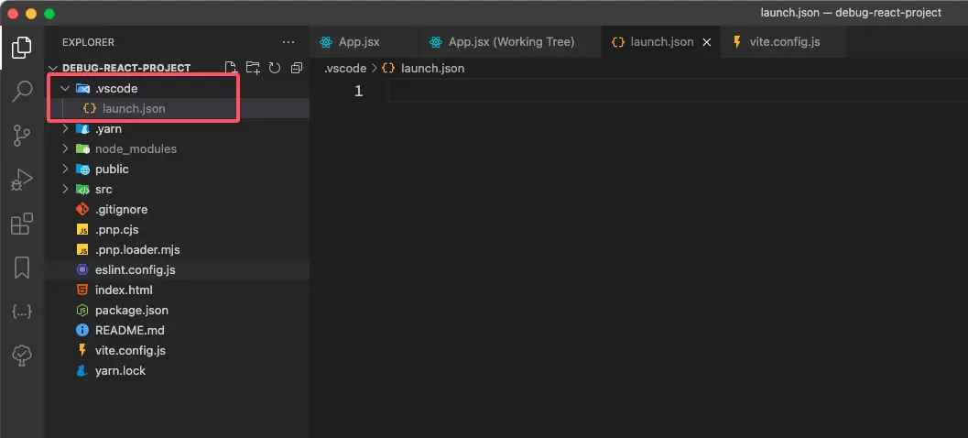Open the Search view in activity bar

coord(22,92)
